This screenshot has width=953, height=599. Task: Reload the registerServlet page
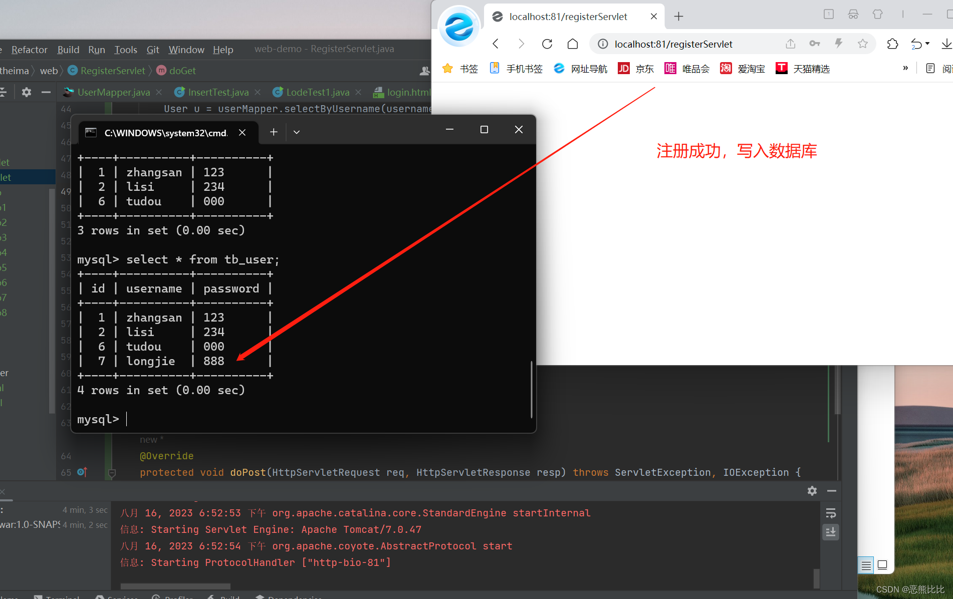pyautogui.click(x=547, y=44)
